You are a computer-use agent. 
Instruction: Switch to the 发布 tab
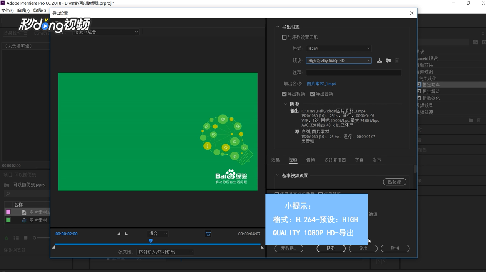[x=377, y=160]
